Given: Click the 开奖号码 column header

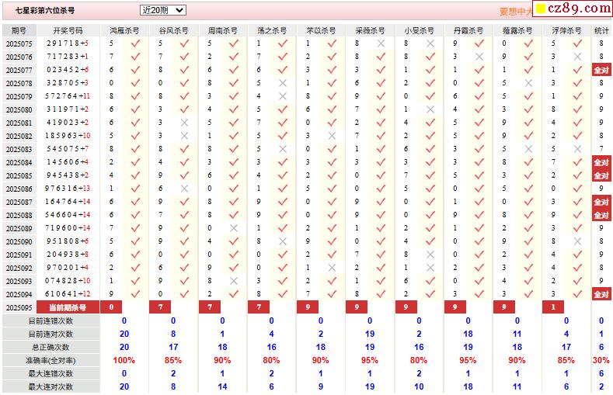Looking at the screenshot, I should pos(68,30).
